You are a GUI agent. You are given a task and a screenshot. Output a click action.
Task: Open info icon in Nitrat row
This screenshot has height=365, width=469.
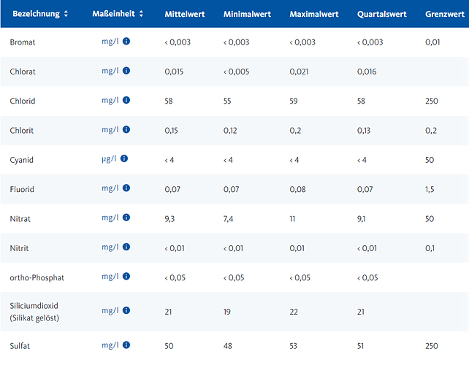point(126,218)
